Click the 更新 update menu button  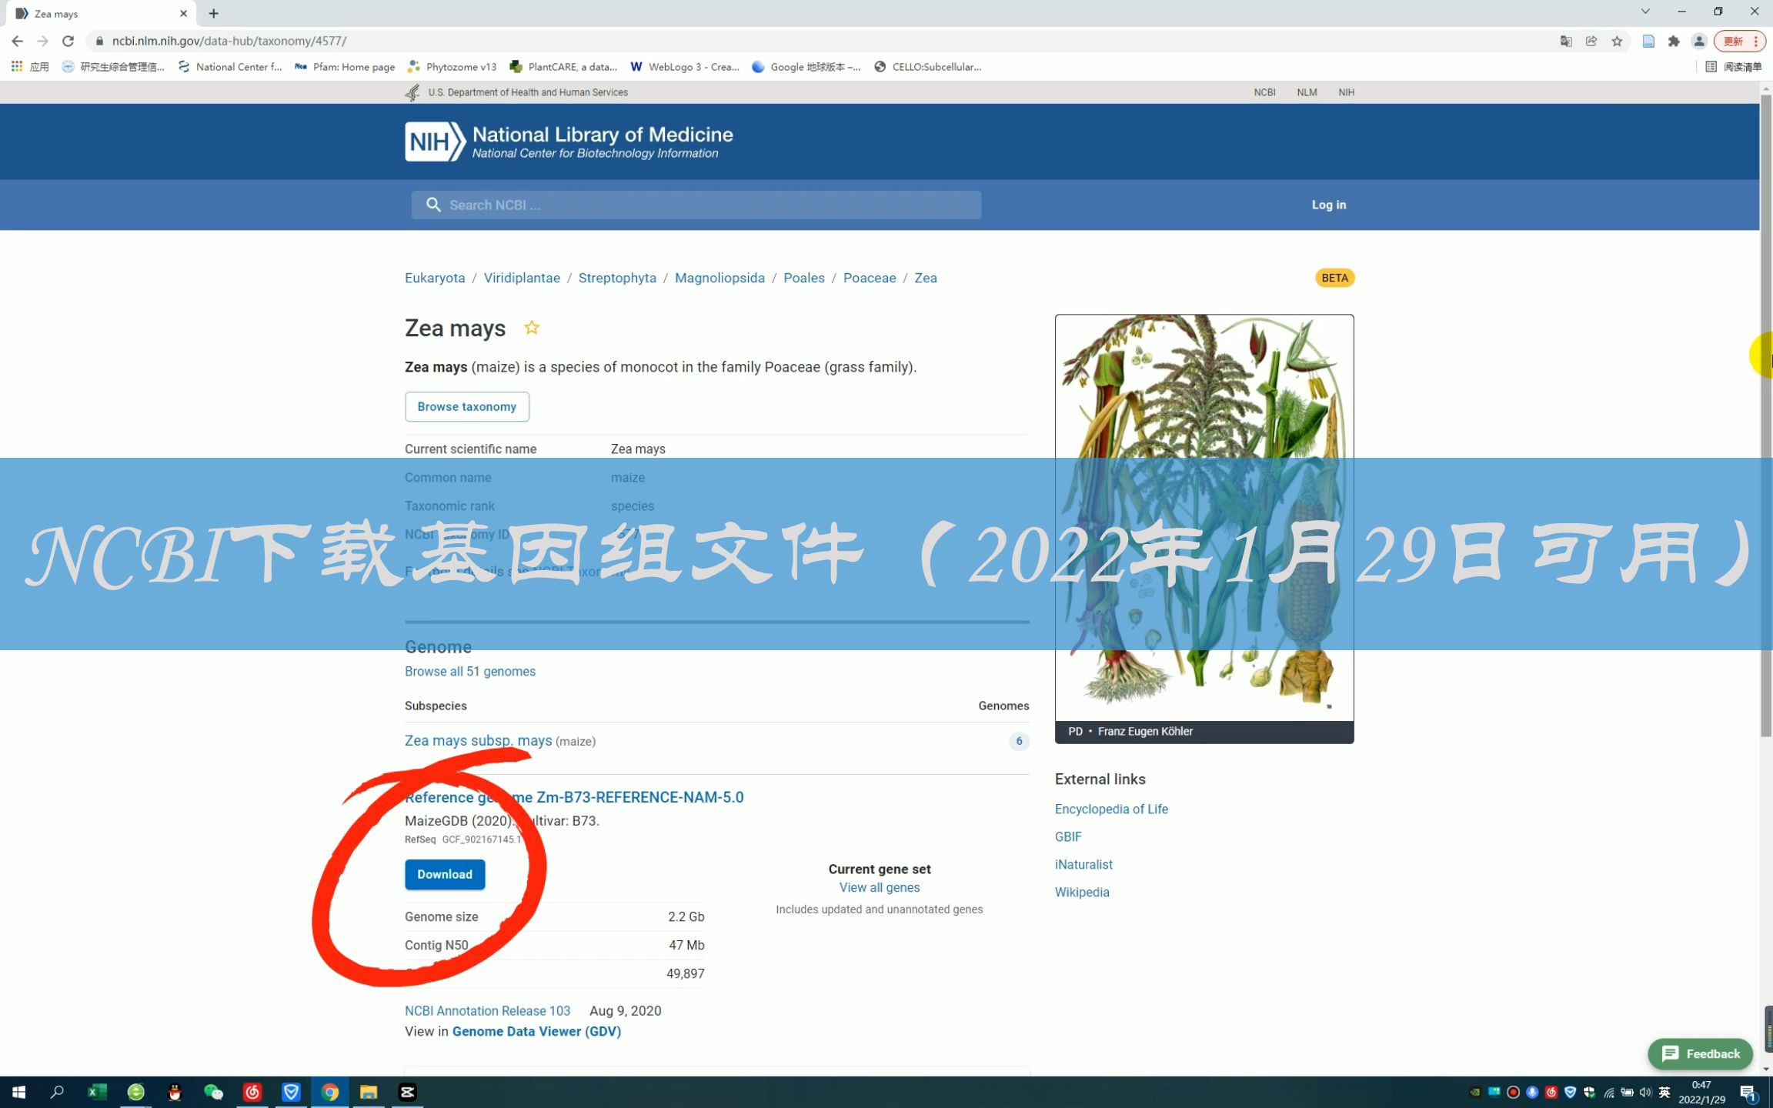click(1740, 42)
